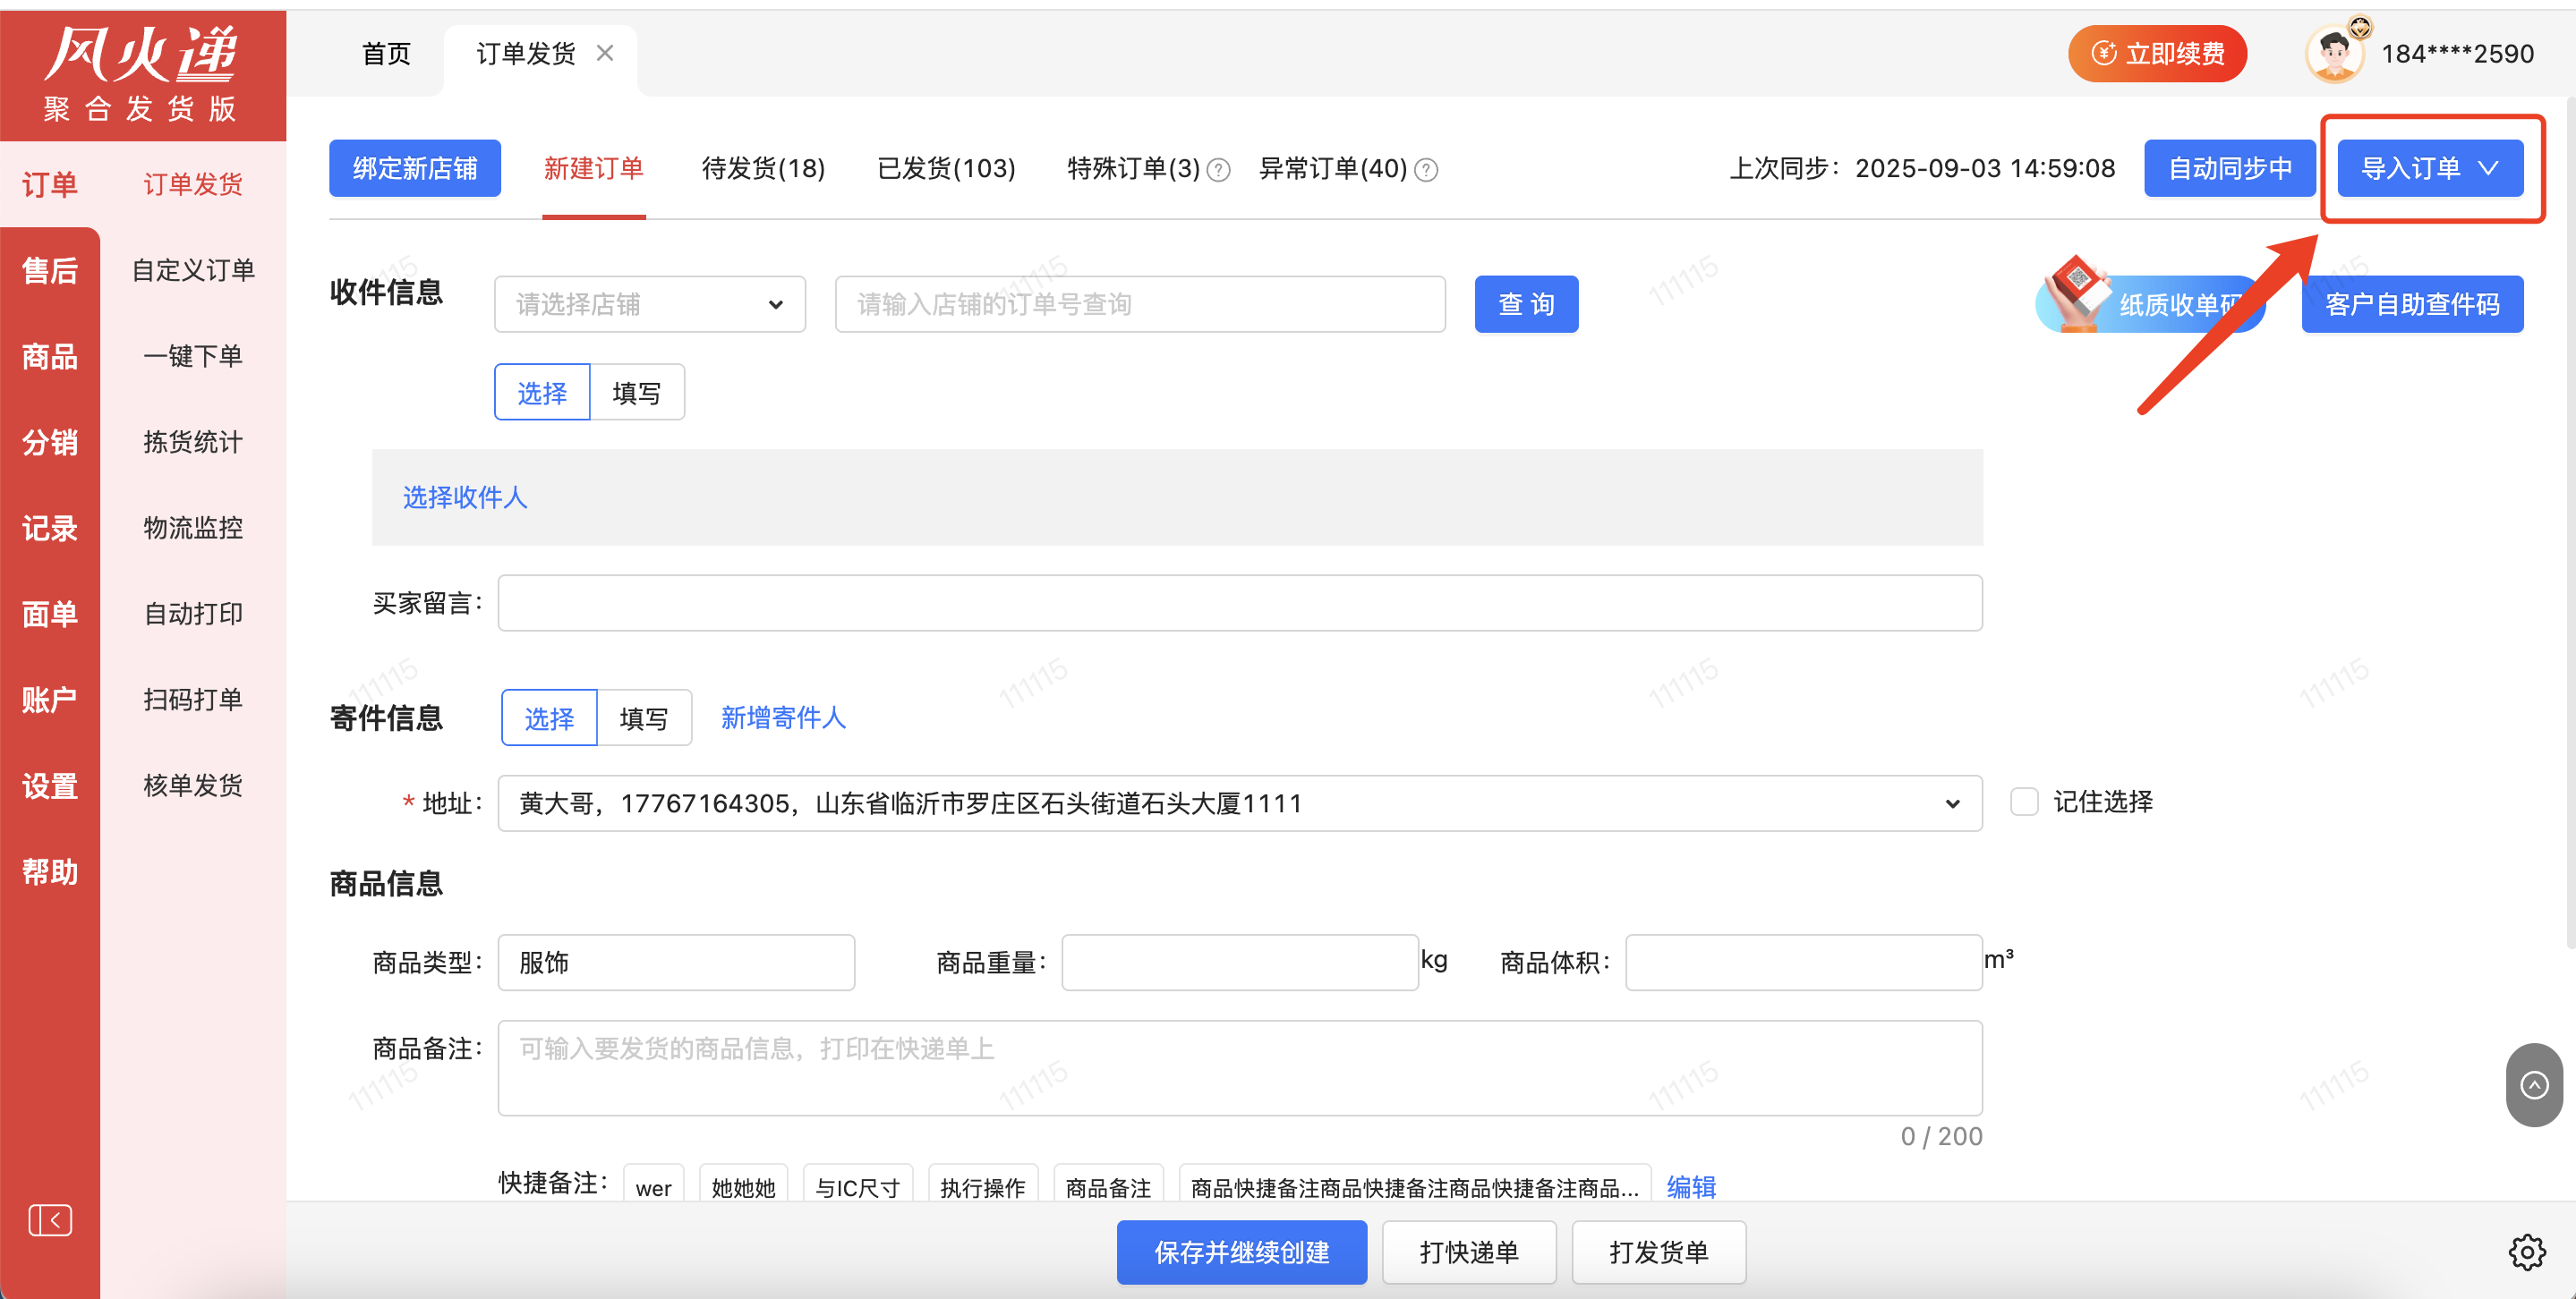Click the 查询 button
This screenshot has width=2576, height=1299.
(1526, 304)
